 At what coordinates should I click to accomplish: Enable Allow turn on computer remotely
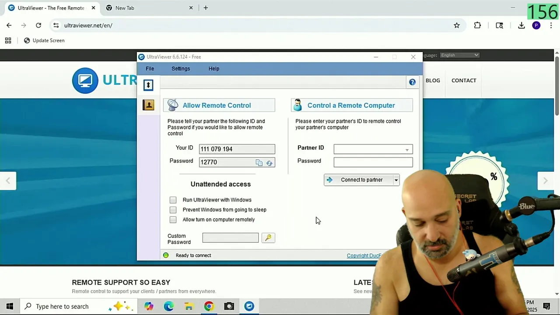point(173,220)
